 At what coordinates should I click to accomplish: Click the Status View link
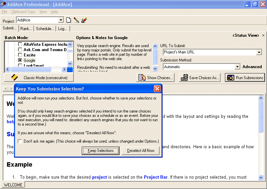[x=246, y=35]
